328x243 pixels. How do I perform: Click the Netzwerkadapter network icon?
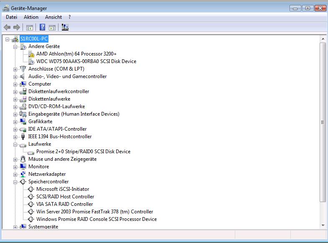click(x=23, y=174)
